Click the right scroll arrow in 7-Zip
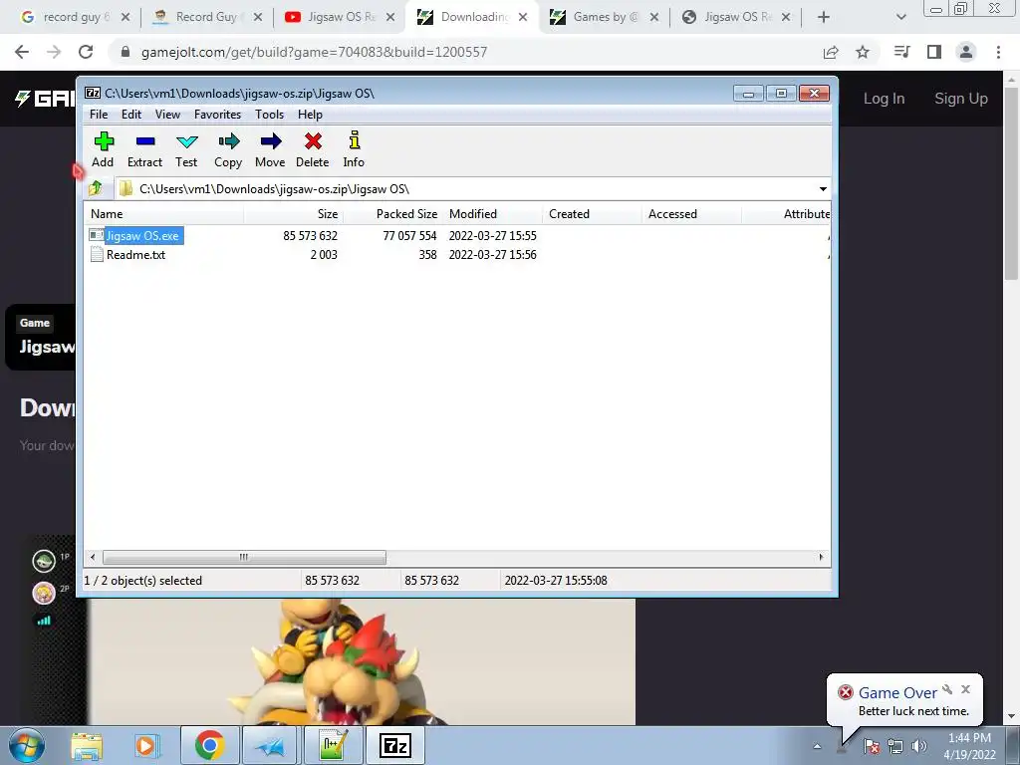The width and height of the screenshot is (1020, 765). click(x=821, y=558)
